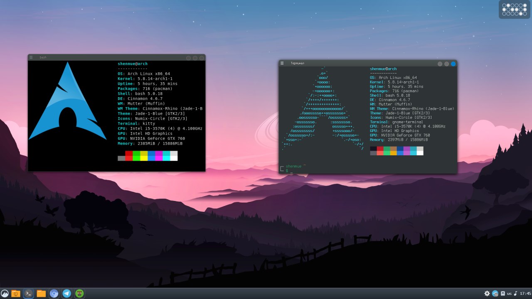This screenshot has height=299, width=532.
Task: Click 'Uptime: 5 hours, 35 mins' in kitty
Action: coord(148,84)
